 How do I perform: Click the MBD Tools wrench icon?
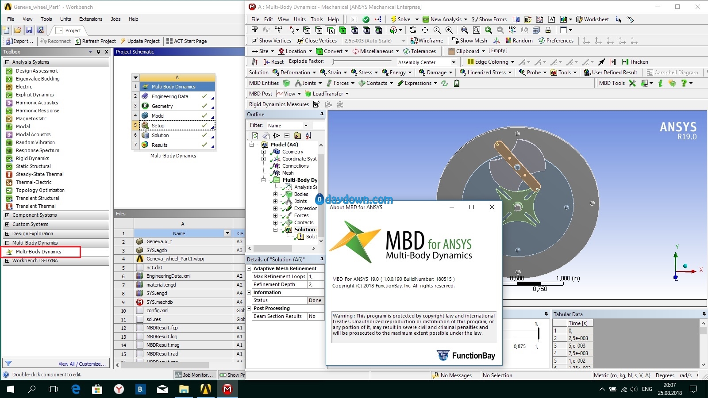tap(632, 83)
